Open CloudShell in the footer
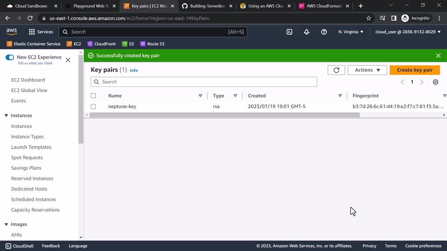447x251 pixels. [20, 246]
